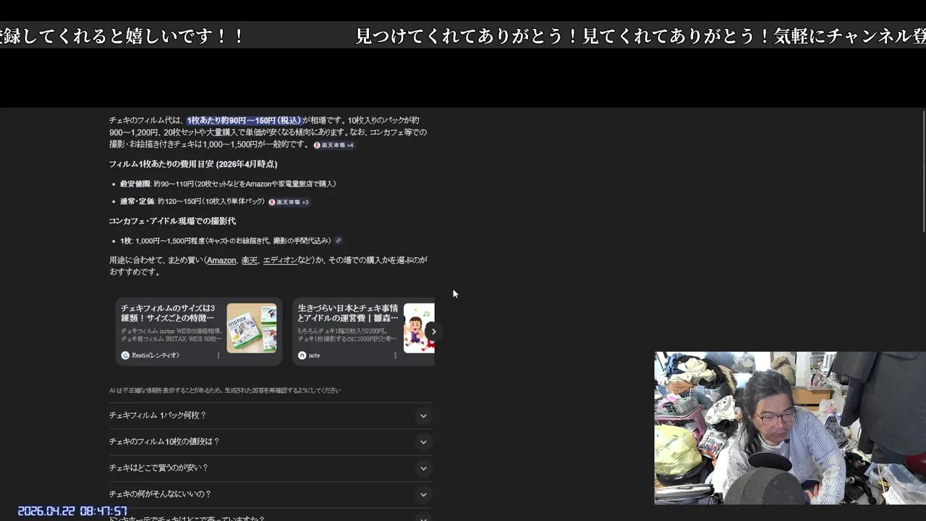Click the 最安値圏 bullet line

(228, 184)
